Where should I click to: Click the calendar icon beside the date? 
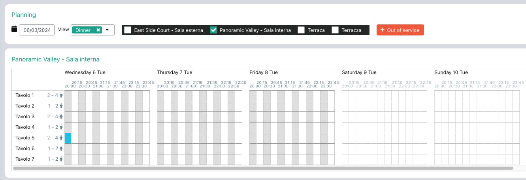[x=14, y=29]
